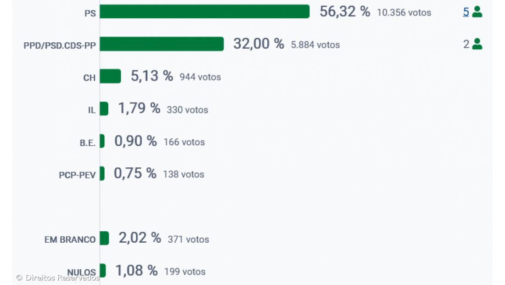Click the 32,00 % percentage value
Viewport: 505px width, 285px height.
(258, 44)
